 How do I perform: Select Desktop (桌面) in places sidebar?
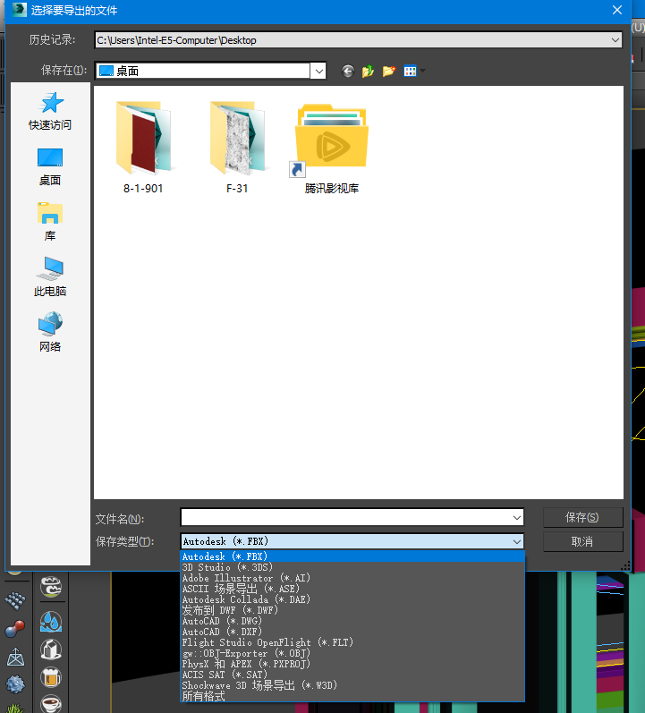[50, 167]
